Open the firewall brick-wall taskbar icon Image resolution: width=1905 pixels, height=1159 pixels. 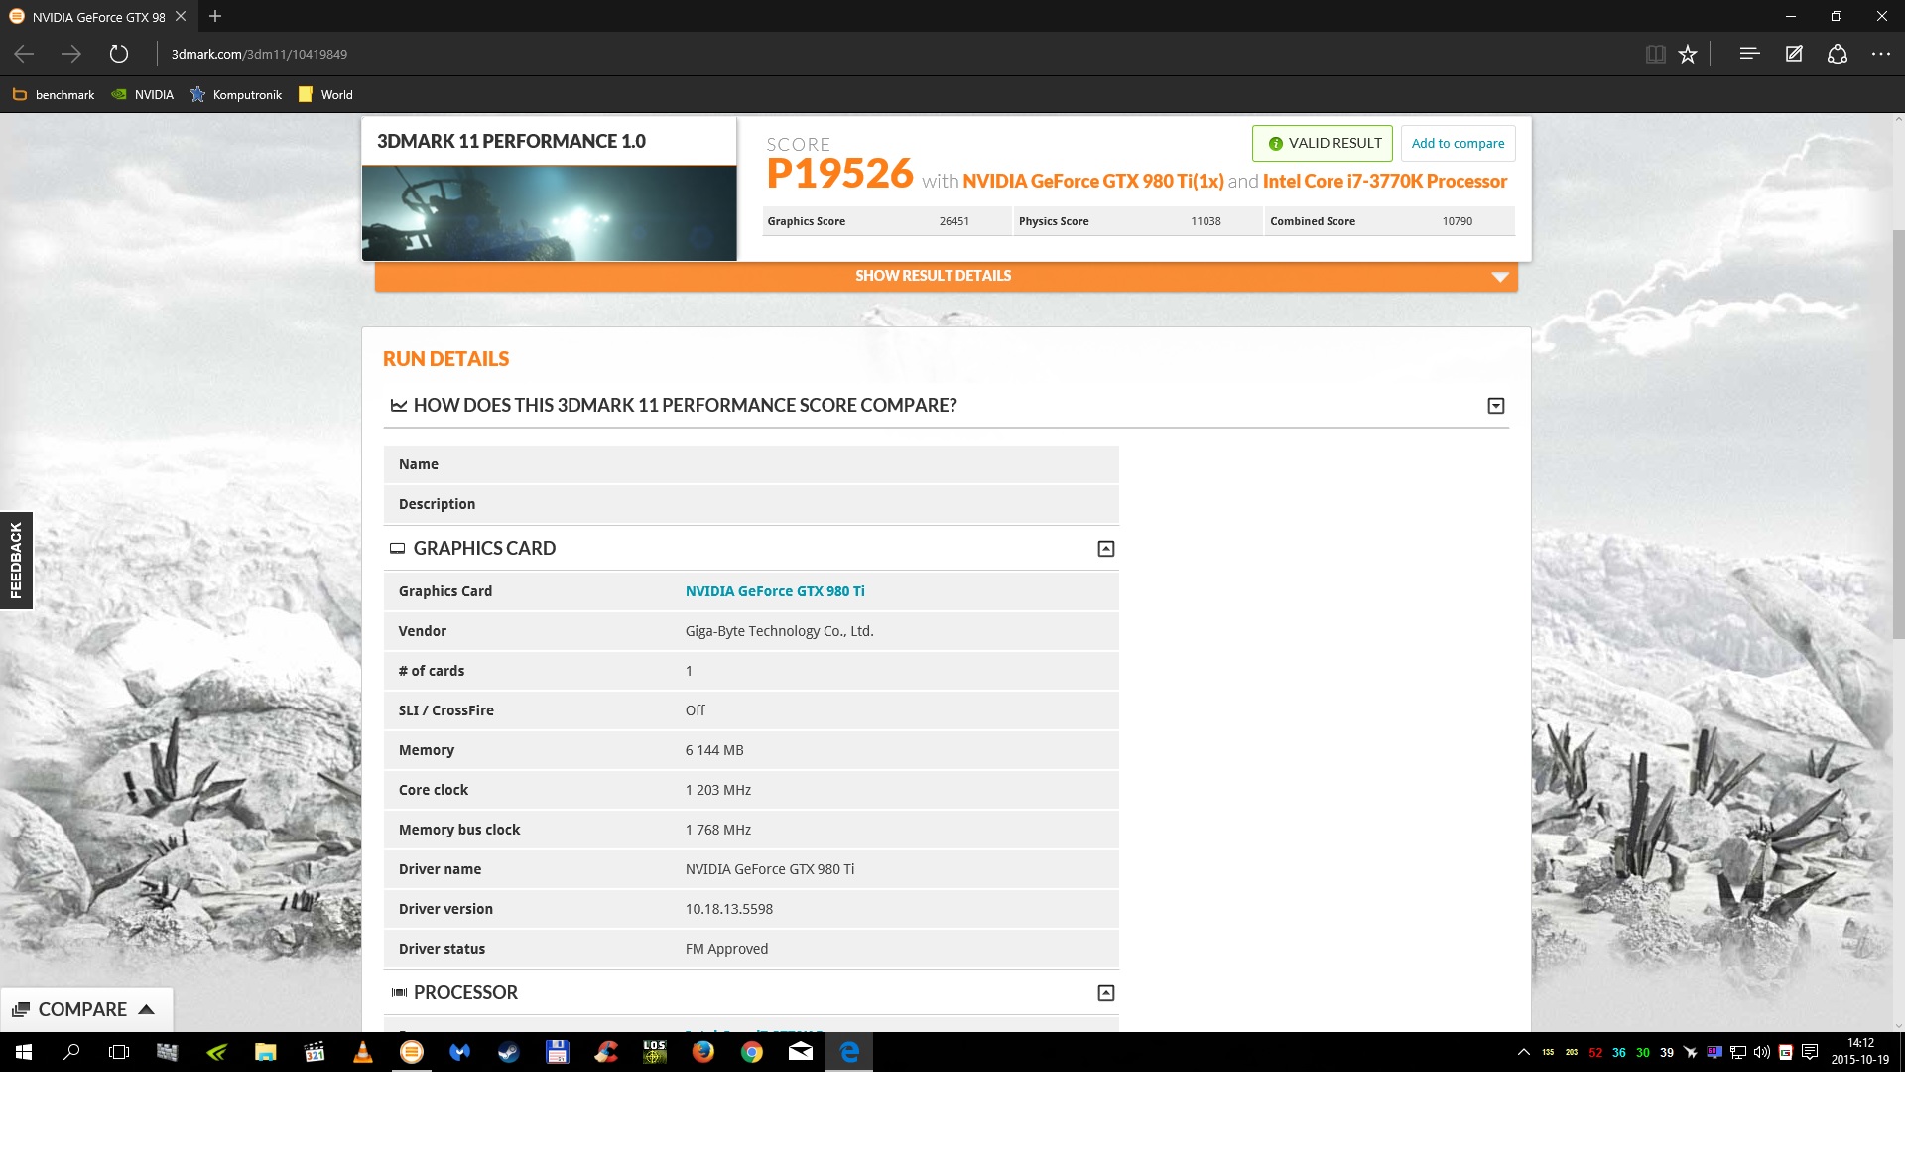(x=167, y=1052)
